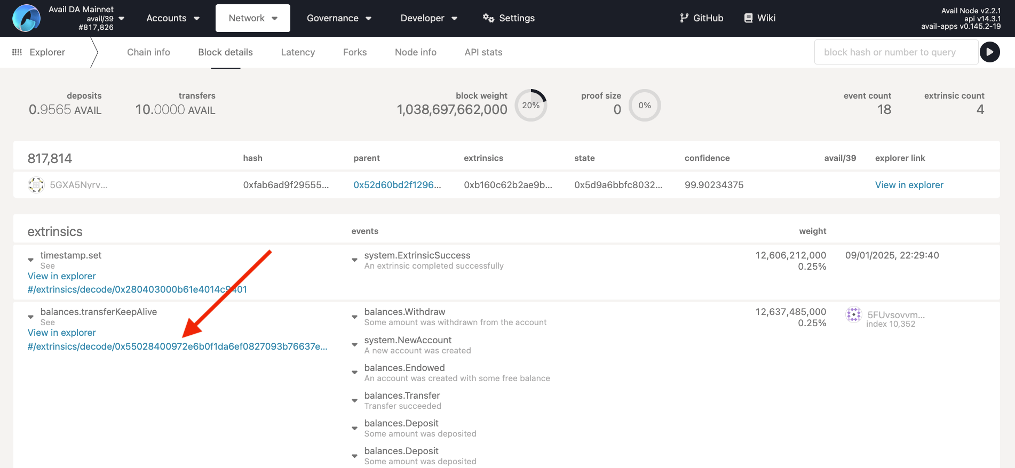Screen dimensions: 1015x468
Task: Open the GitHub link icon
Action: [x=684, y=18]
